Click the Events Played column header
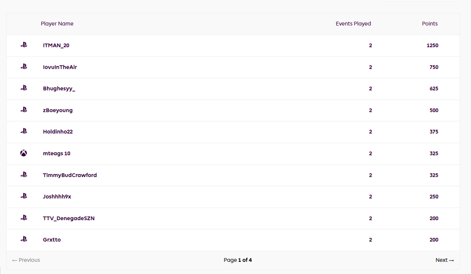Viewport: 471px width, 274px height. tap(353, 24)
